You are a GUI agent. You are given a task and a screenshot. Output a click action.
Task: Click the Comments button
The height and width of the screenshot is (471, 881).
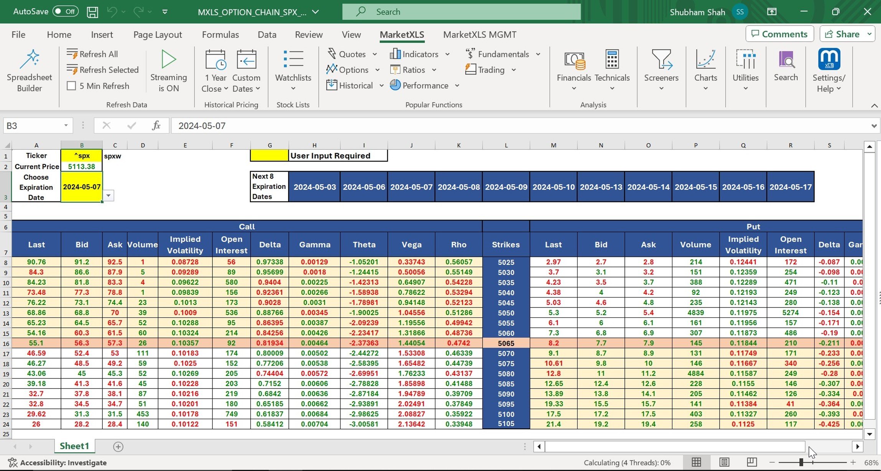pyautogui.click(x=779, y=34)
